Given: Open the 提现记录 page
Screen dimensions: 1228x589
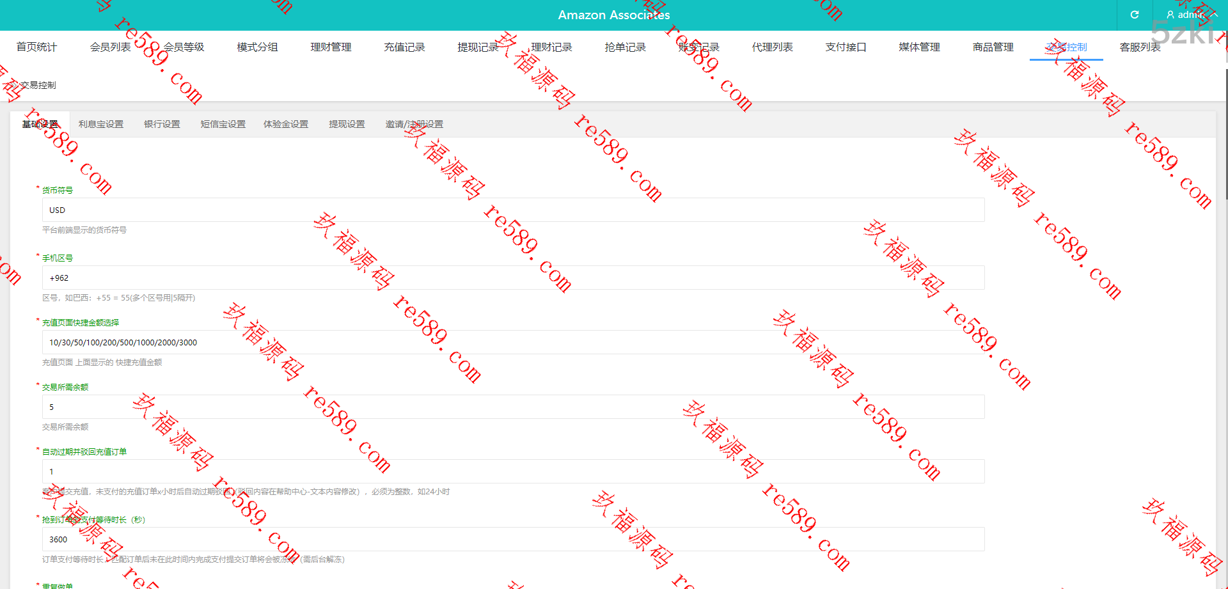Looking at the screenshot, I should point(478,47).
